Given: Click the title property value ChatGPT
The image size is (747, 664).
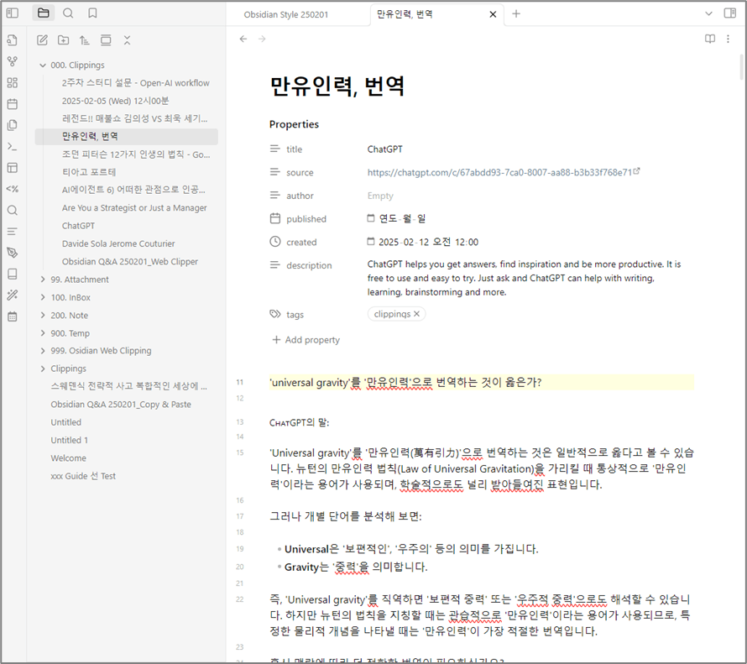Looking at the screenshot, I should (385, 149).
